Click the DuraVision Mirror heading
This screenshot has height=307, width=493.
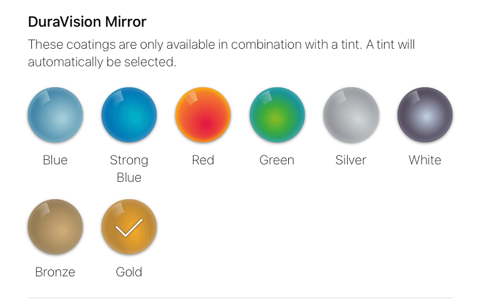click(x=87, y=23)
